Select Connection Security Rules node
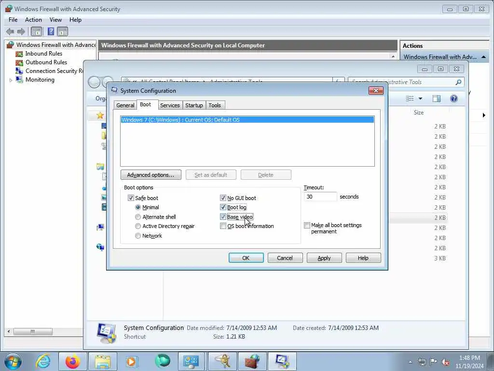494x371 pixels. coord(54,71)
